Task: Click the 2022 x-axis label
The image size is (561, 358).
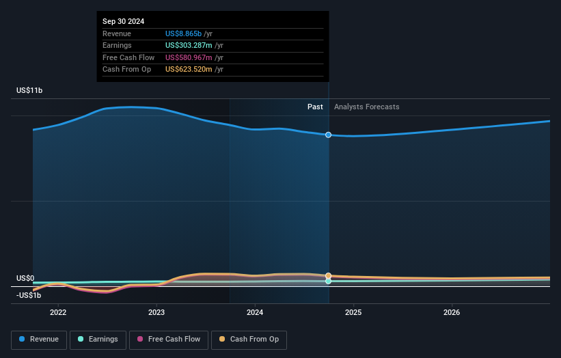Action: click(x=58, y=313)
